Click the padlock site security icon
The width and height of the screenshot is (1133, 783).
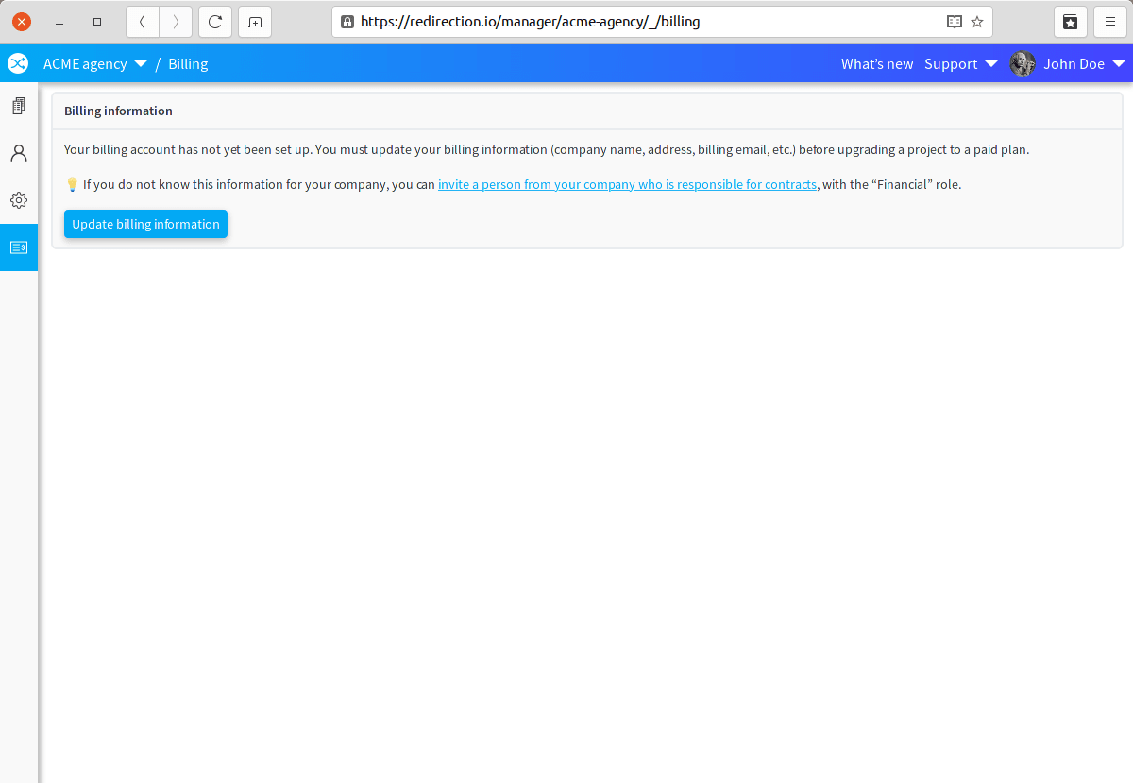(x=347, y=22)
